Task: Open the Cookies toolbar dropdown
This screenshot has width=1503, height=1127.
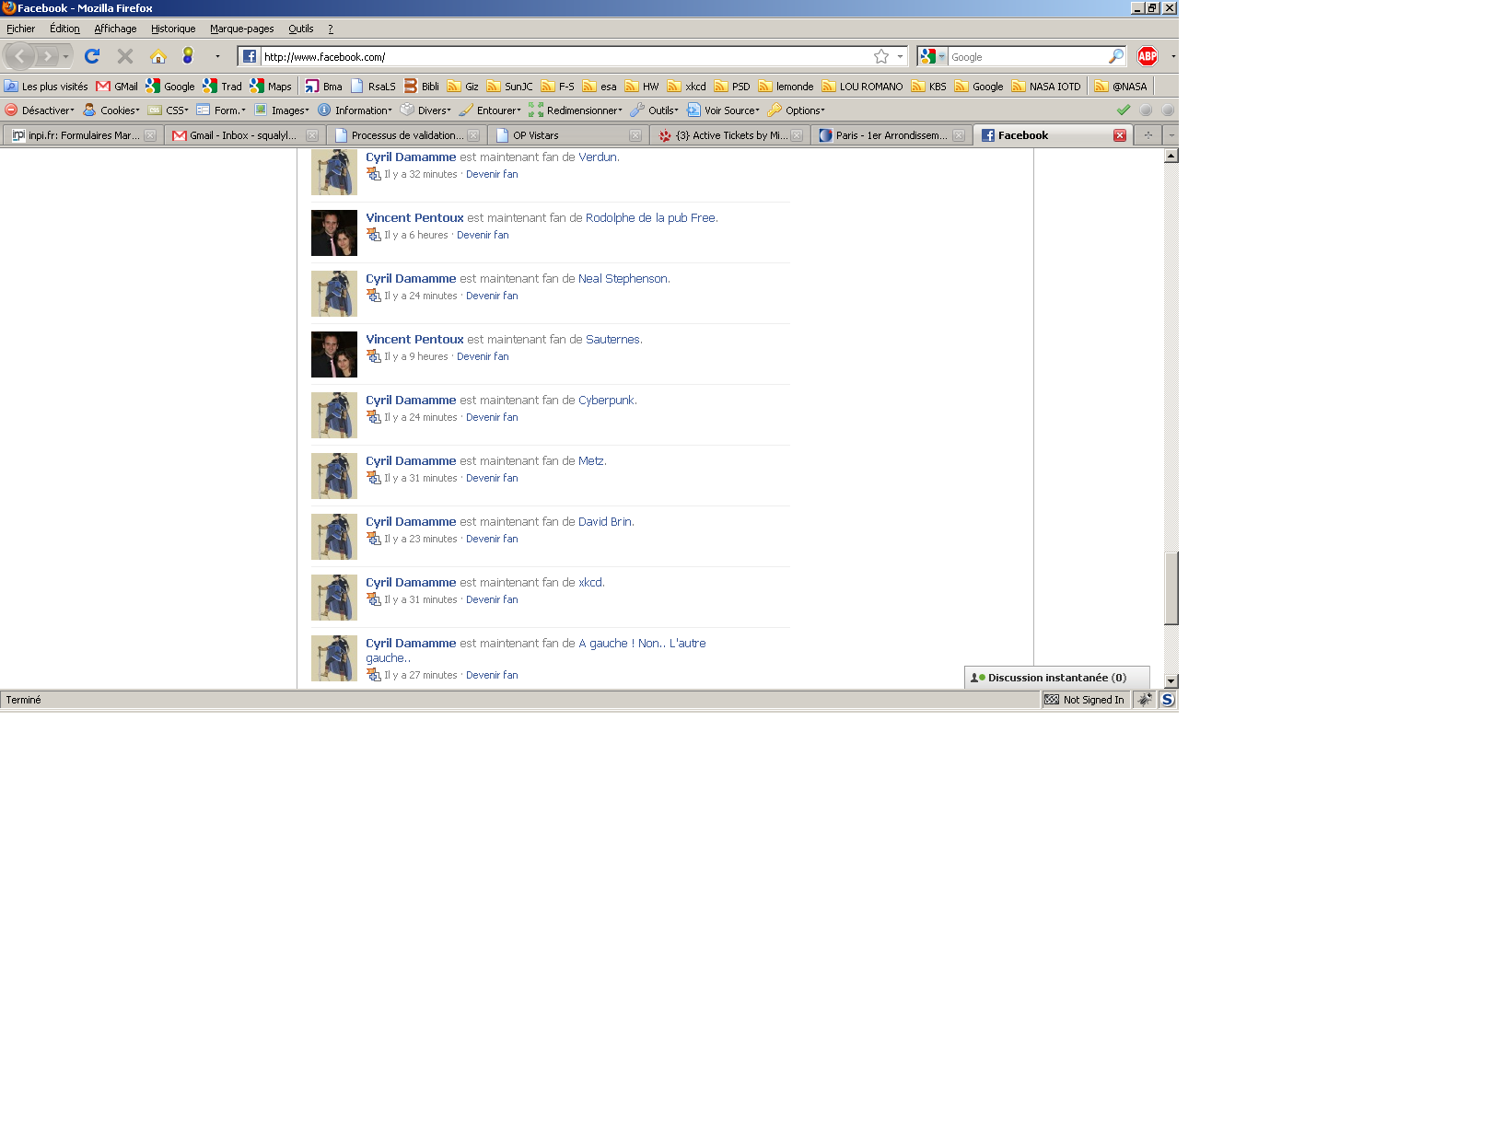Action: point(111,110)
